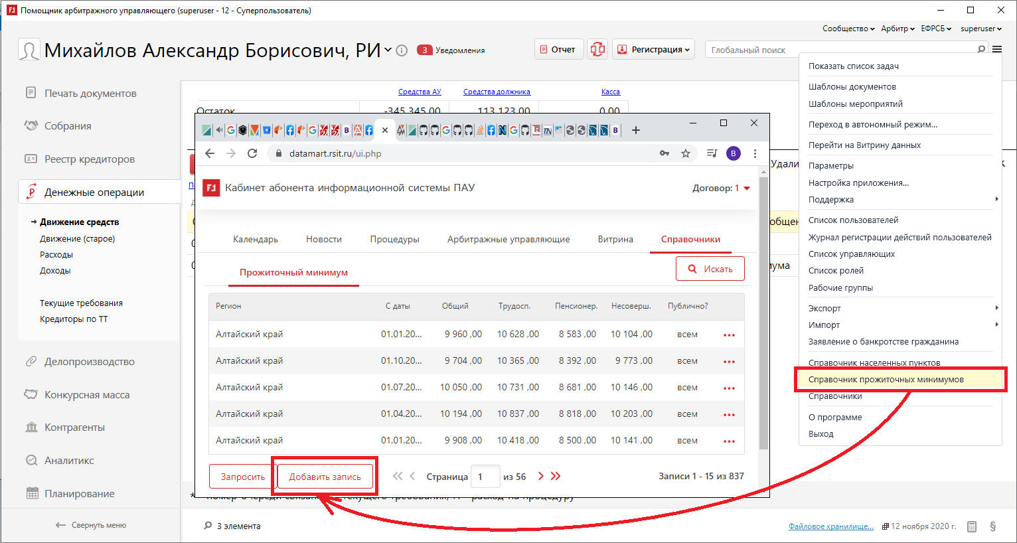Open the calculator icon in the status bar
The height and width of the screenshot is (543, 1017).
click(x=972, y=526)
